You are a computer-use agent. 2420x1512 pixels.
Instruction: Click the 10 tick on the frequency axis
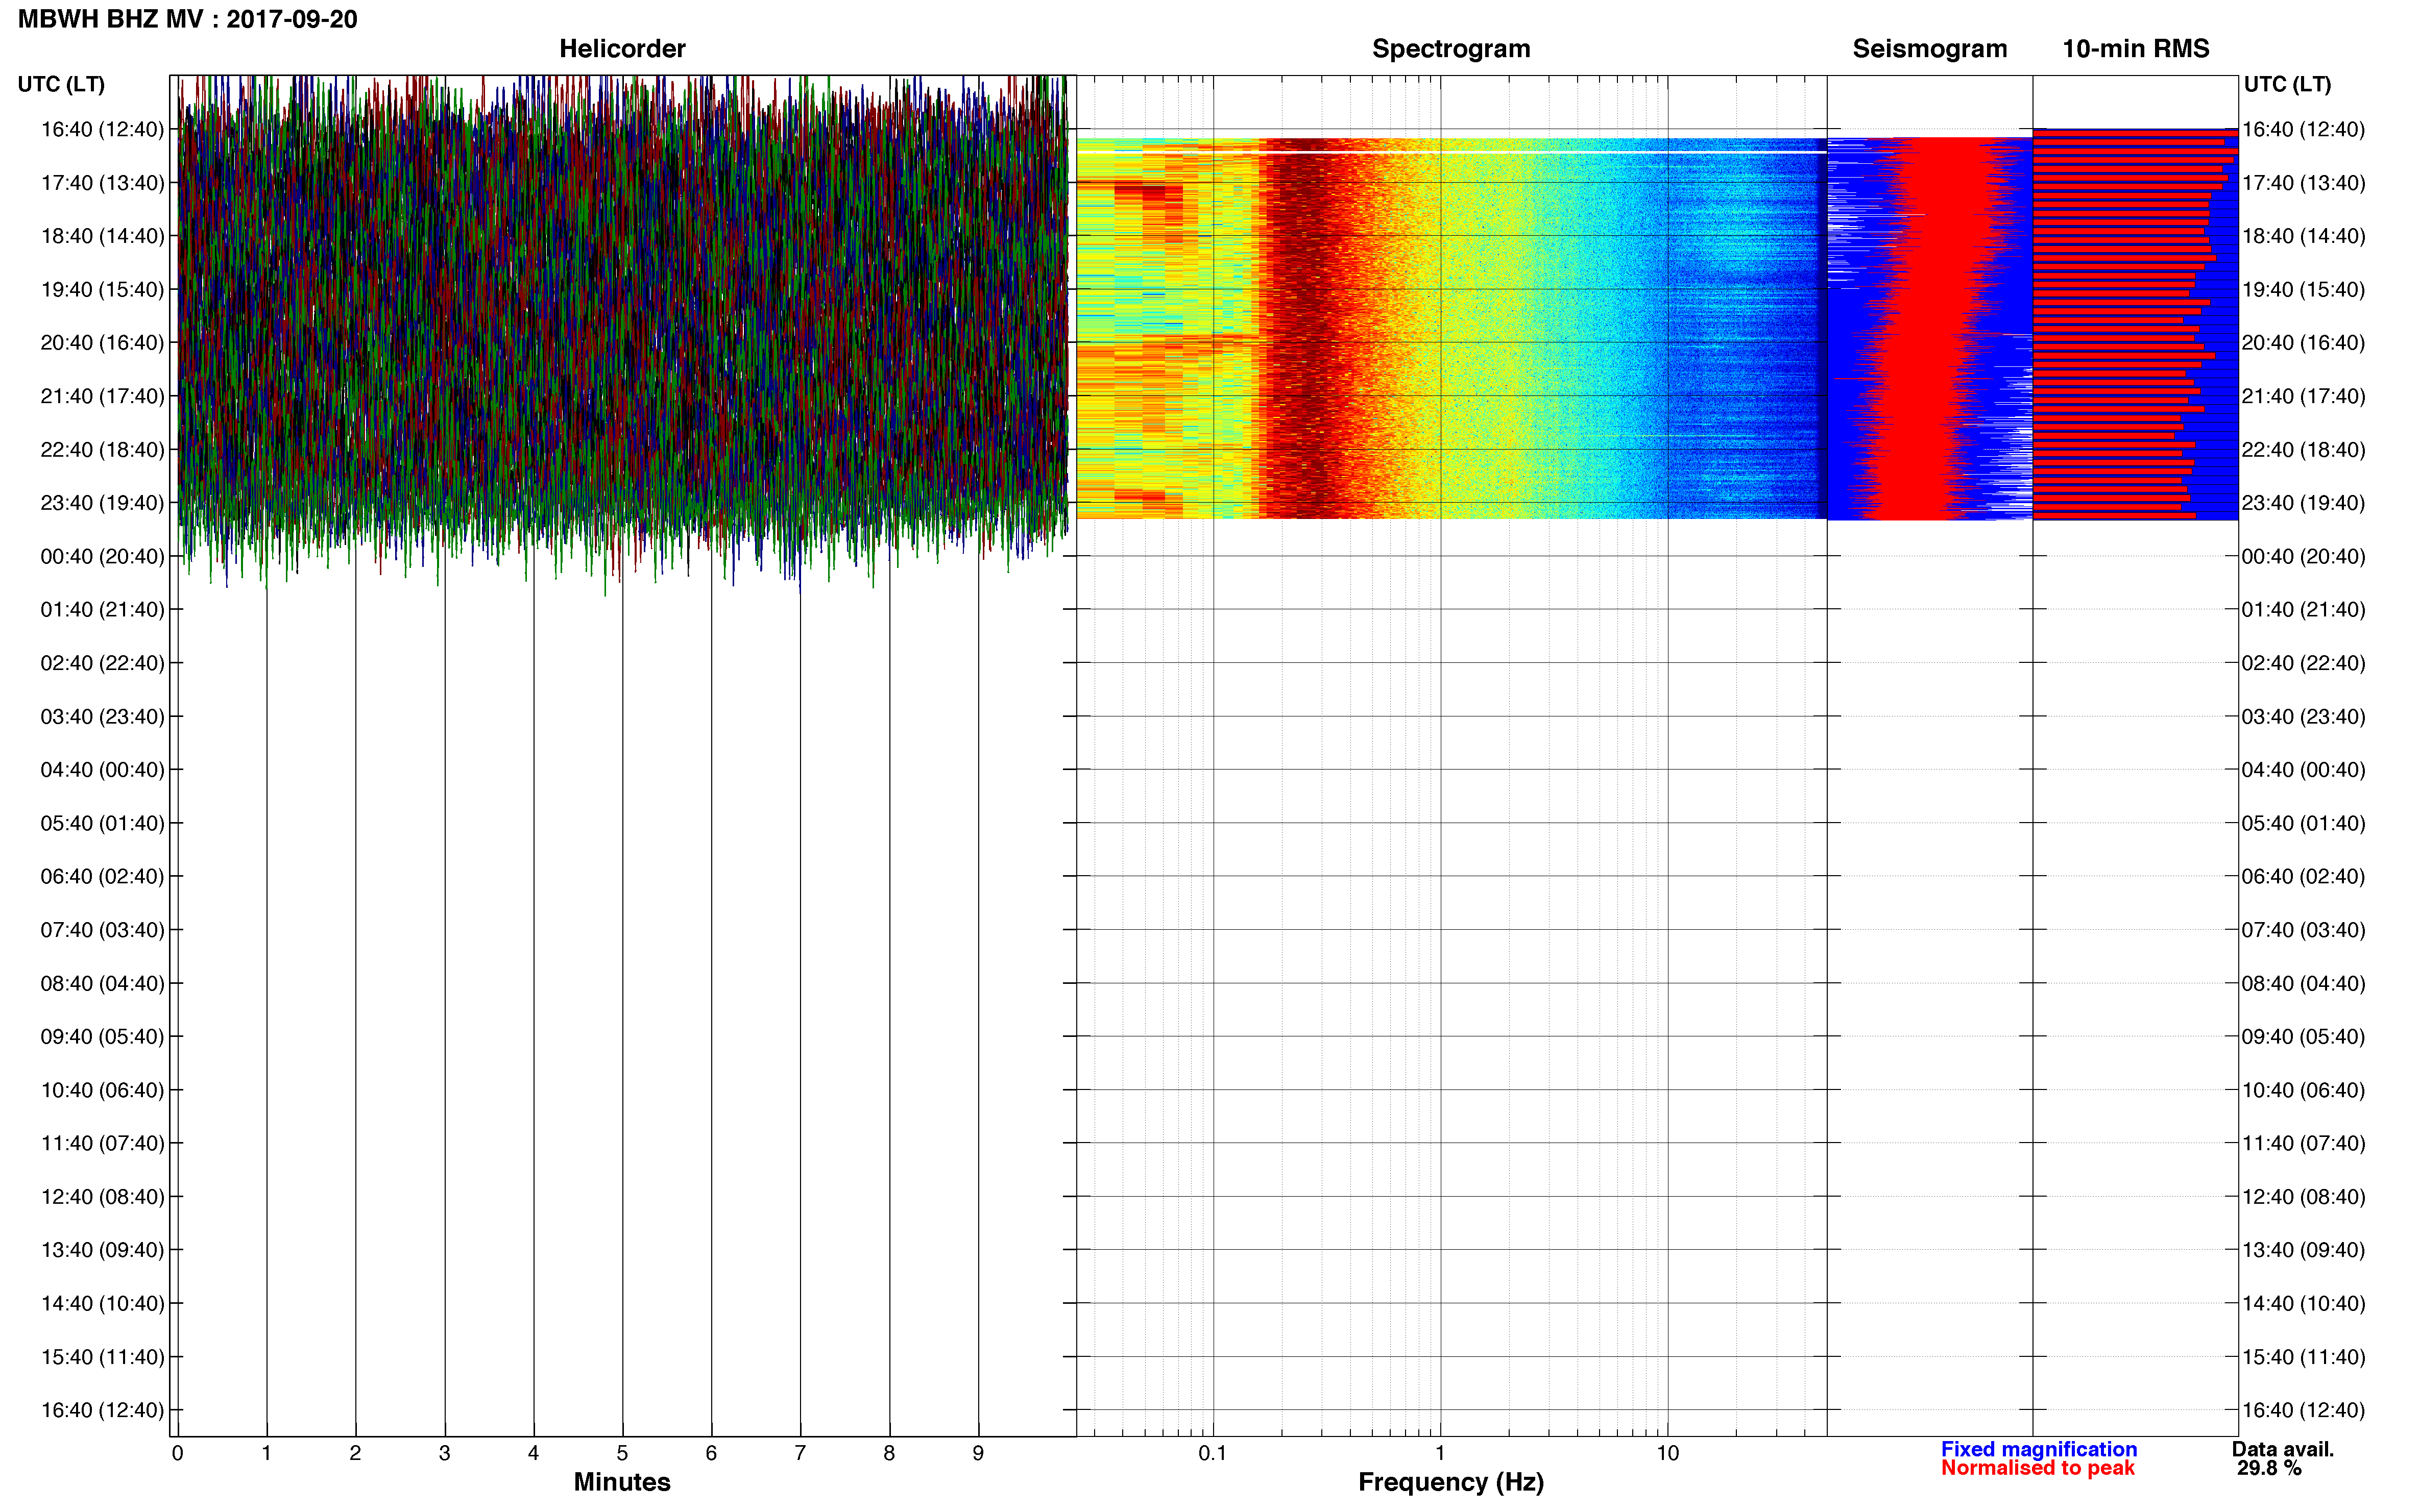point(1667,1453)
